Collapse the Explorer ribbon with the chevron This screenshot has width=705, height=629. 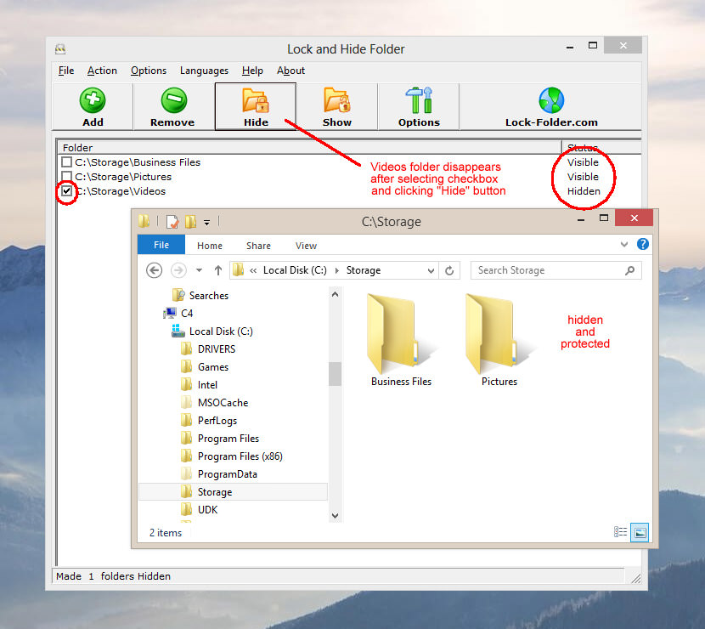[623, 245]
